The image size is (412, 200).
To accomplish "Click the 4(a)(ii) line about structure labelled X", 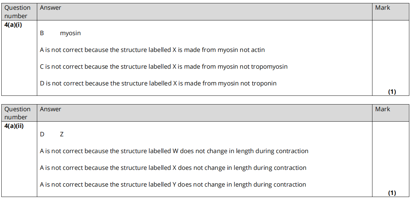I will click(173, 168).
